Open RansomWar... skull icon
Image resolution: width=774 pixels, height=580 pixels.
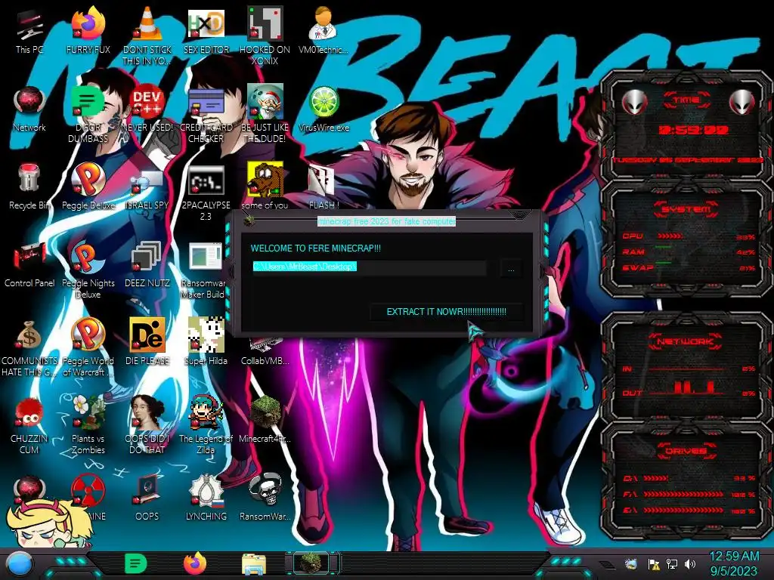[265, 497]
